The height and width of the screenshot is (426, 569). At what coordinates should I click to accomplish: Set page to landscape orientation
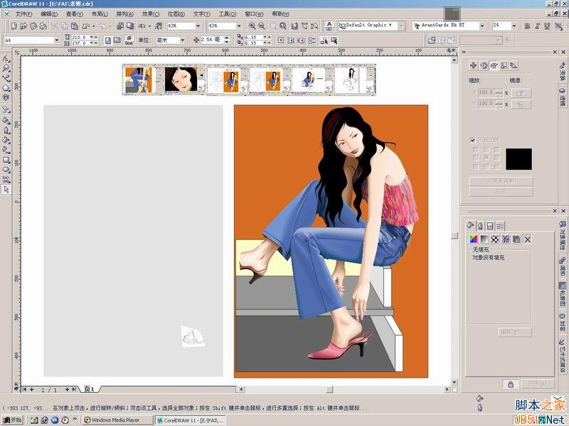click(117, 40)
